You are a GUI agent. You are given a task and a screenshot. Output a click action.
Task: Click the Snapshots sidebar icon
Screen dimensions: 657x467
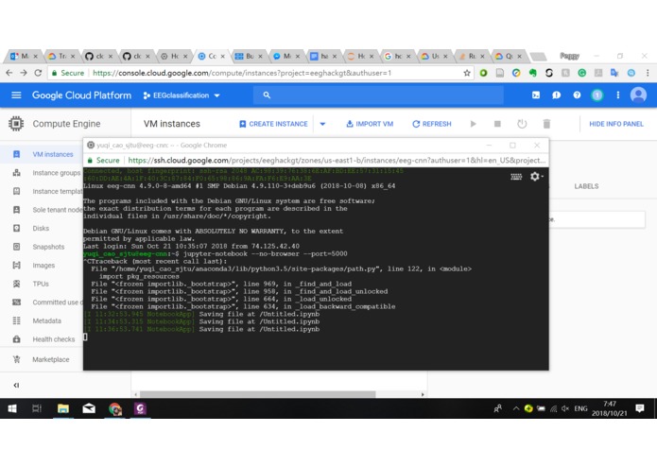tap(16, 247)
